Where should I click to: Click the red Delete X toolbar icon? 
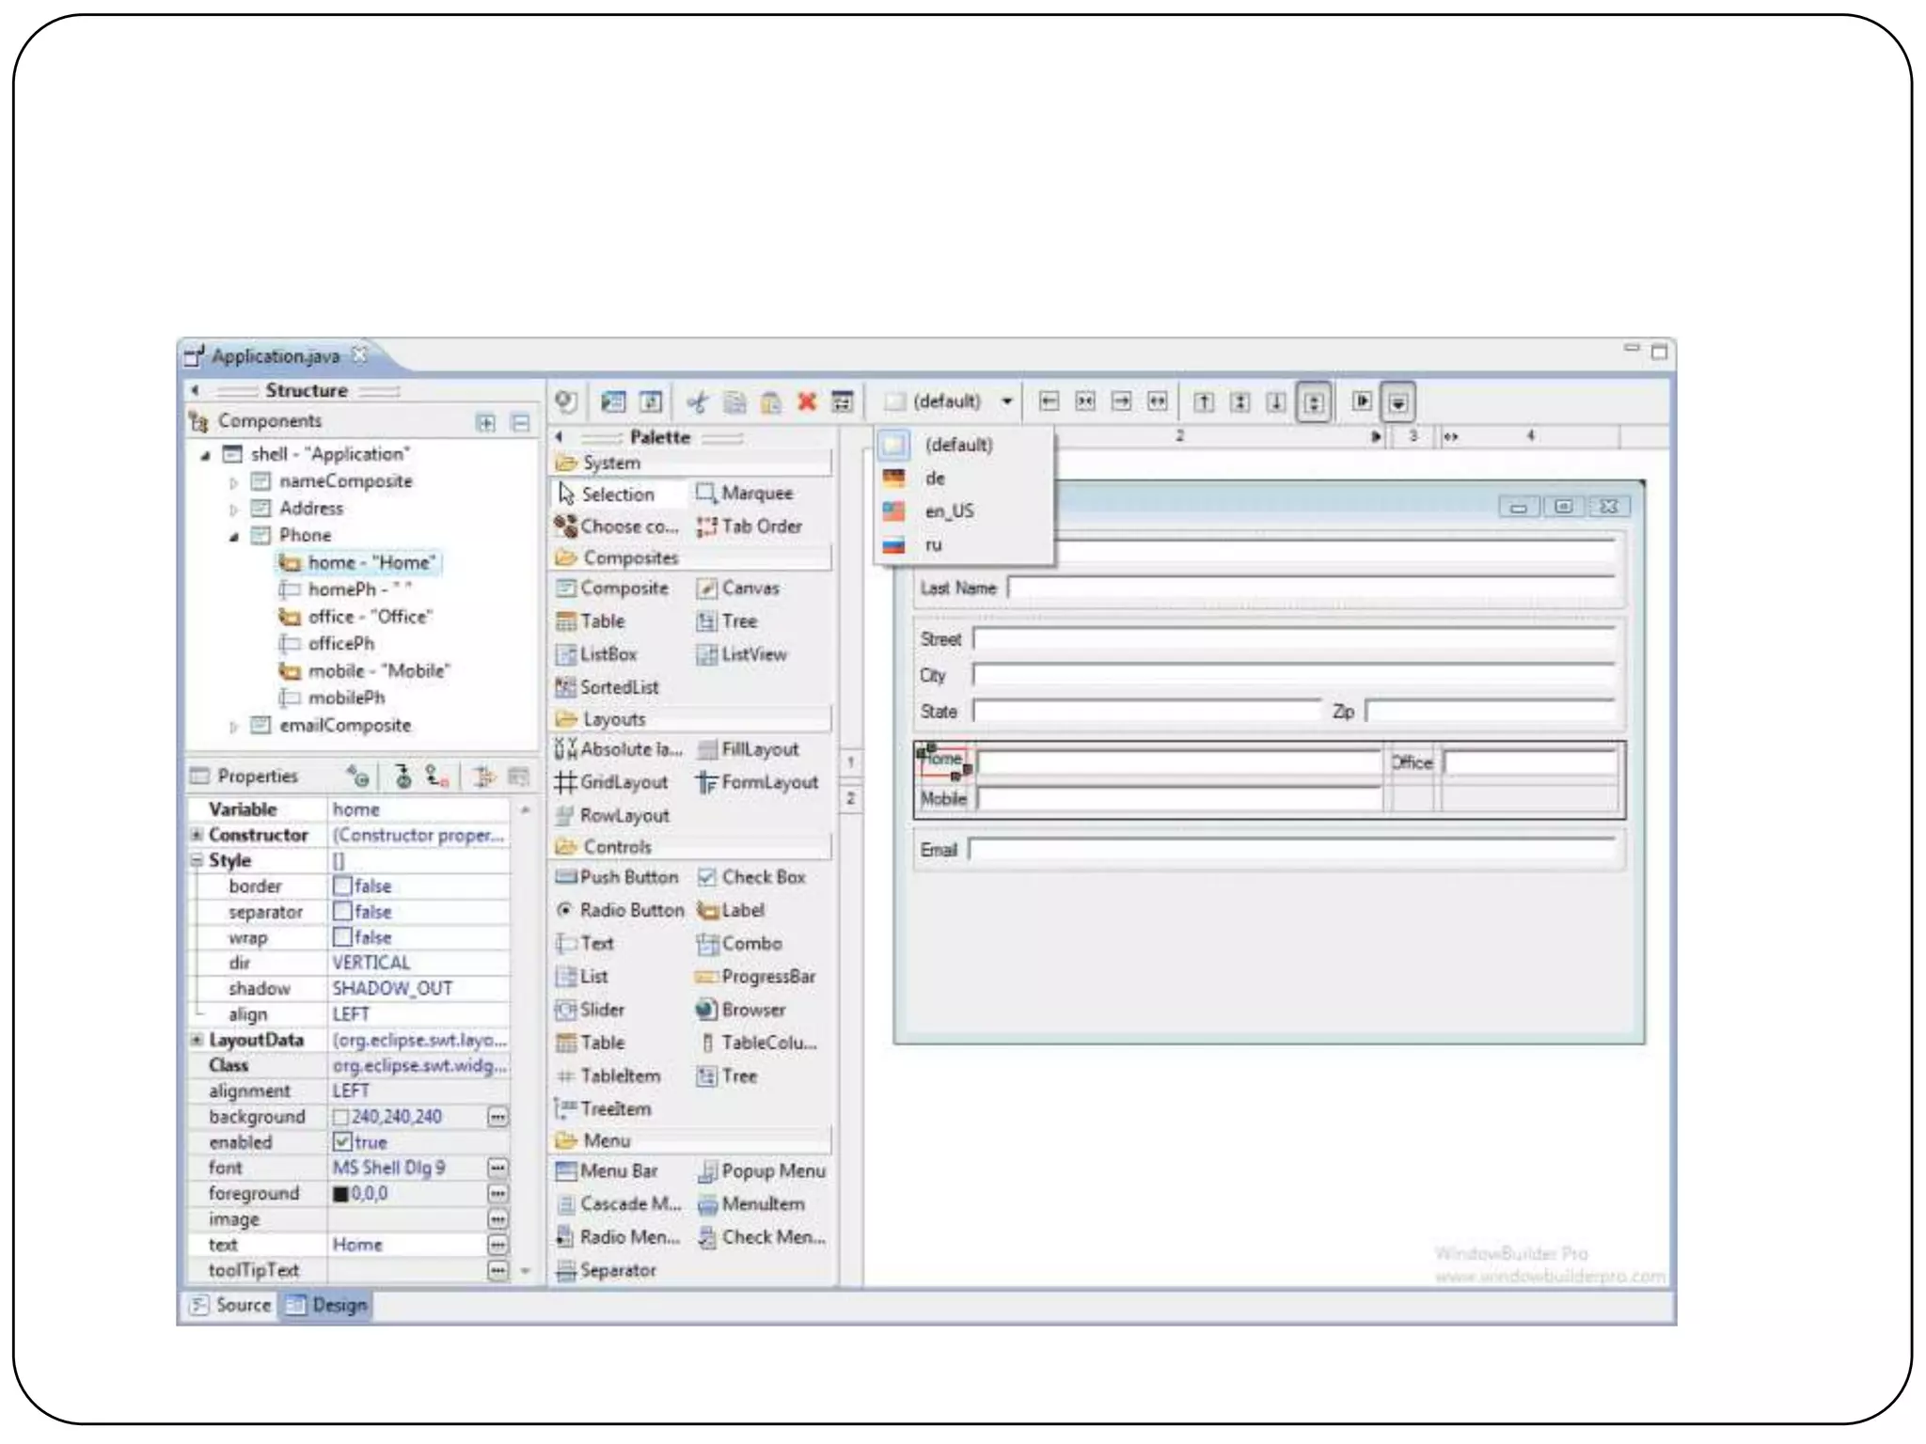[x=806, y=402]
